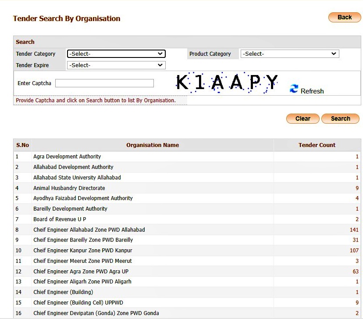Screen dimensions: 363x319
Task: Click the Refresh text link
Action: (x=312, y=91)
